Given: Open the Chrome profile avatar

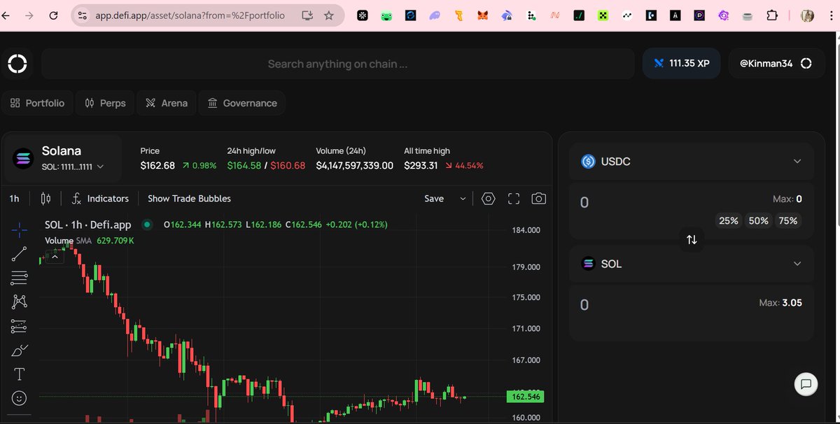Looking at the screenshot, I should 807,15.
